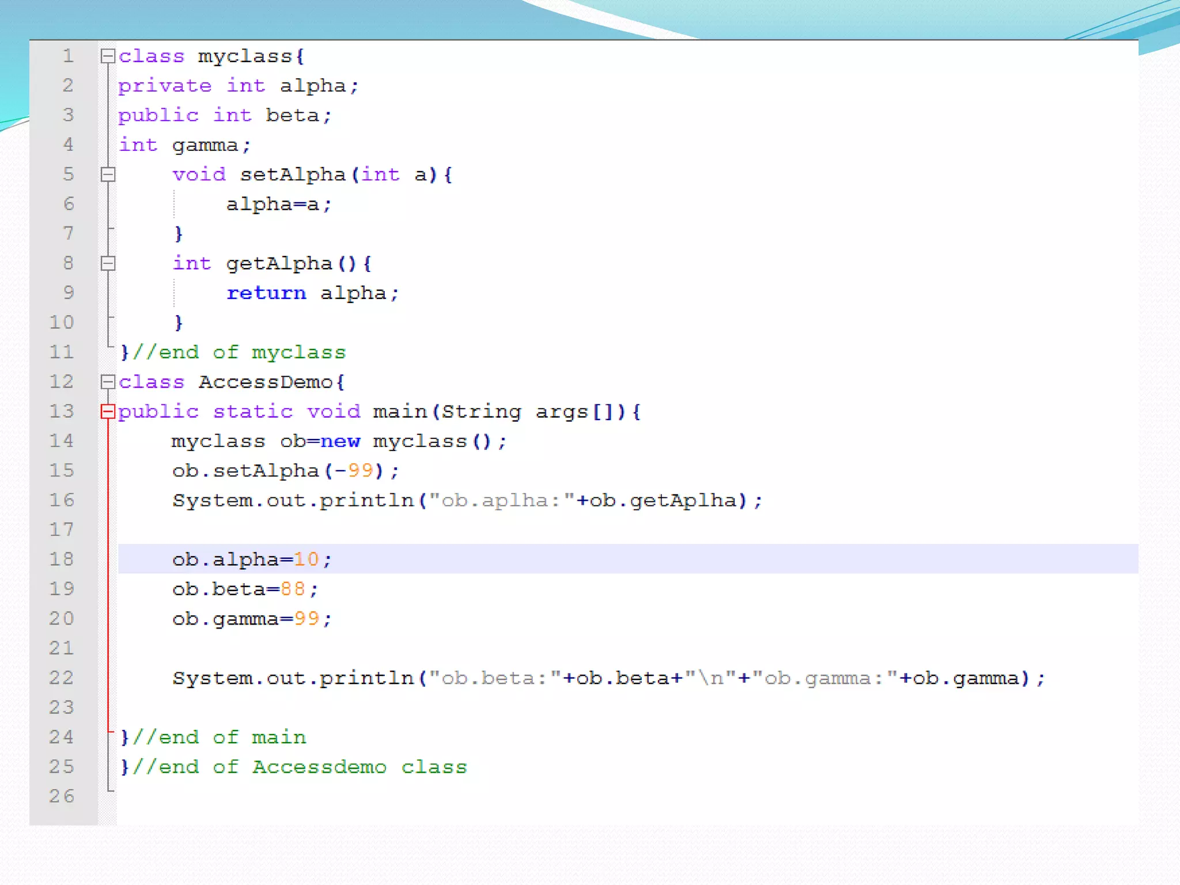Image resolution: width=1180 pixels, height=885 pixels.
Task: Click the 'return' keyword in getAlpha
Action: click(266, 293)
